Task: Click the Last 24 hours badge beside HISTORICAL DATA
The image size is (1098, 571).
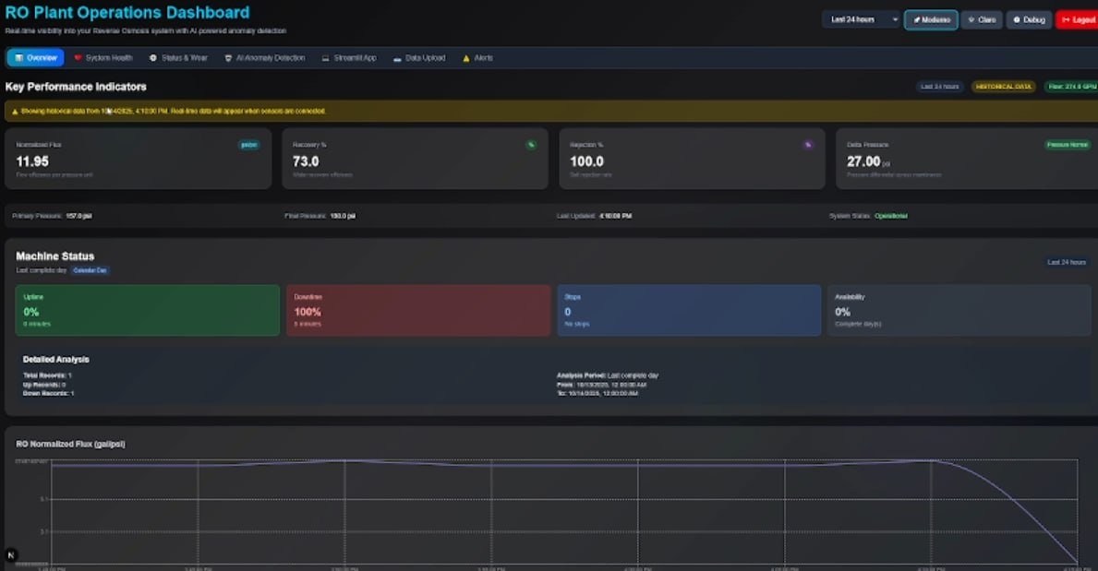Action: click(x=940, y=86)
